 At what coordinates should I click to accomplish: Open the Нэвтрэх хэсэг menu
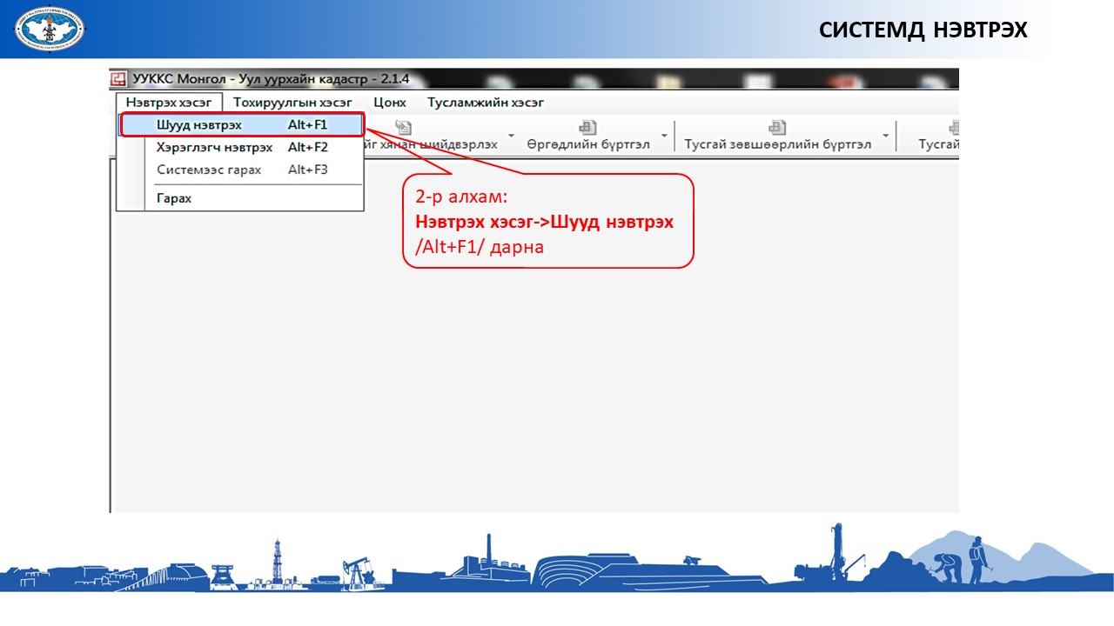169,103
